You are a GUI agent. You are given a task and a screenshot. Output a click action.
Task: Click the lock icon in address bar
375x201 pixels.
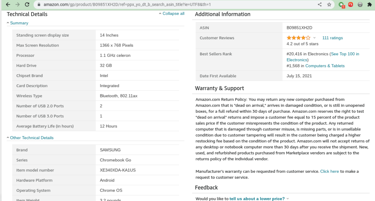point(39,4)
